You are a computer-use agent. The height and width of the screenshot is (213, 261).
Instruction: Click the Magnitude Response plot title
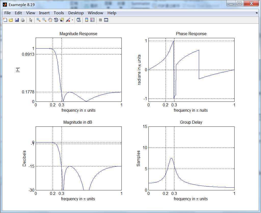click(x=78, y=34)
